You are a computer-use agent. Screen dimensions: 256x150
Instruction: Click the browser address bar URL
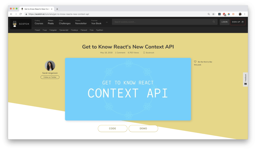pos(59,14)
